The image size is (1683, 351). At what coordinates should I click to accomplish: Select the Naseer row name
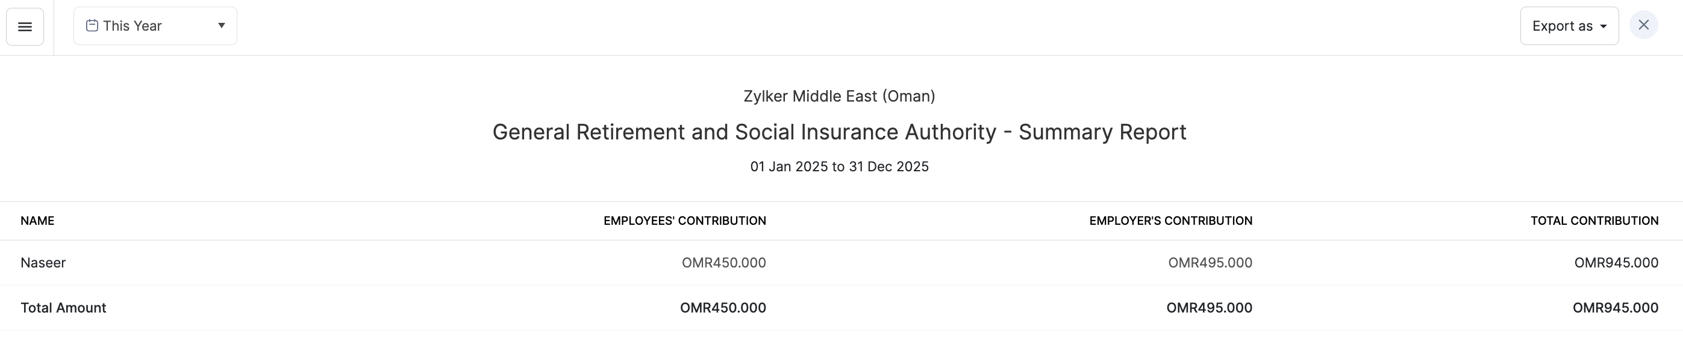click(43, 262)
